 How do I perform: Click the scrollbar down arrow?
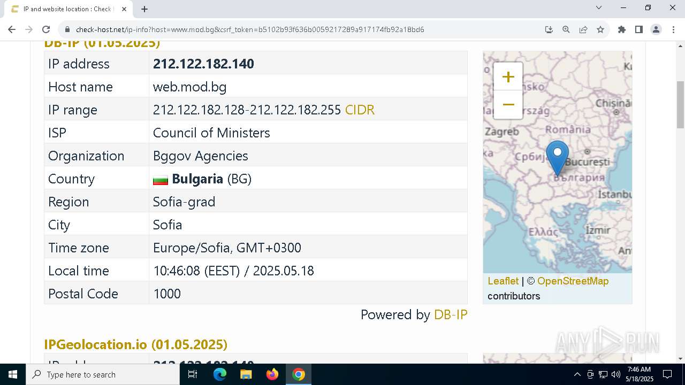click(680, 359)
